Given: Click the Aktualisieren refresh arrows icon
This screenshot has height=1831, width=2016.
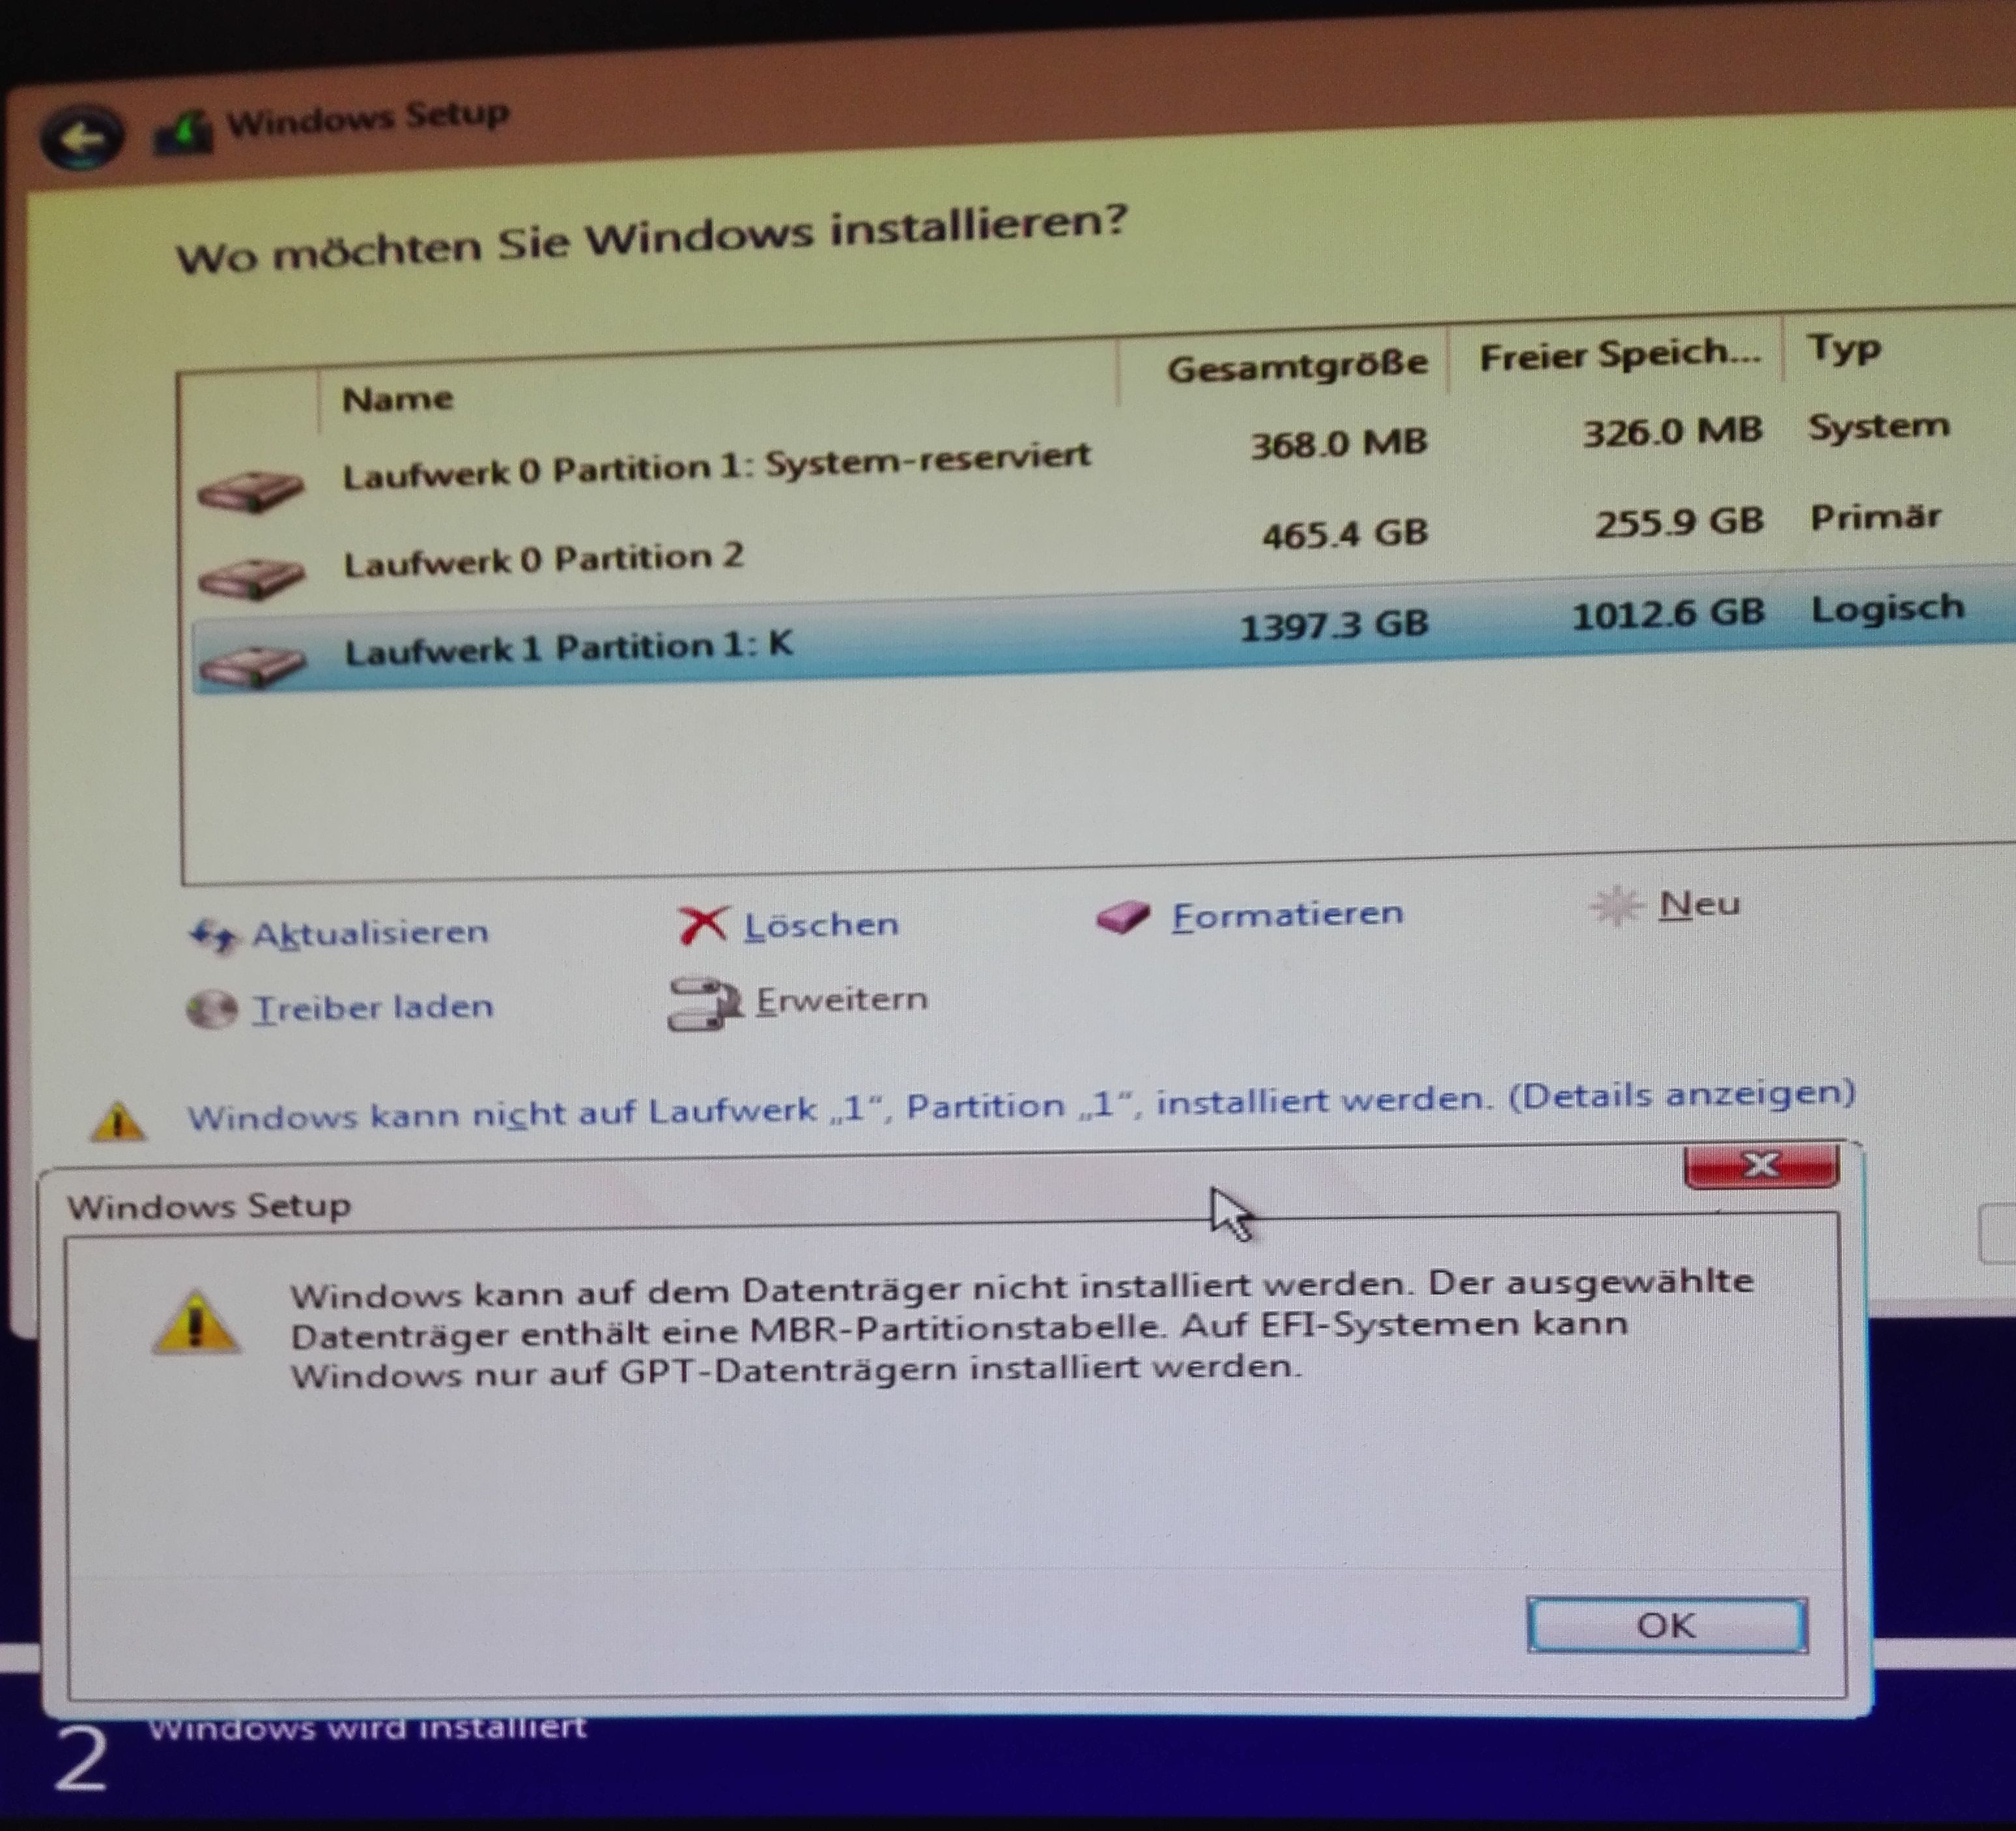Looking at the screenshot, I should (213, 936).
